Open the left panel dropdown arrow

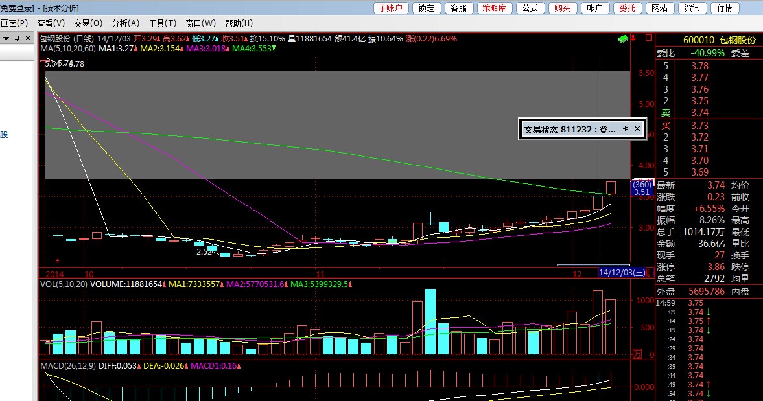(x=6, y=38)
